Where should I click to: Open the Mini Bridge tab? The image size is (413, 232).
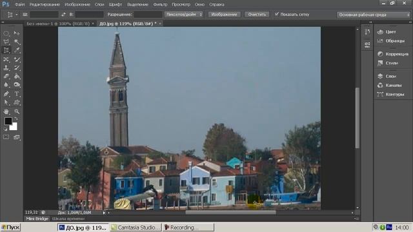point(37,218)
